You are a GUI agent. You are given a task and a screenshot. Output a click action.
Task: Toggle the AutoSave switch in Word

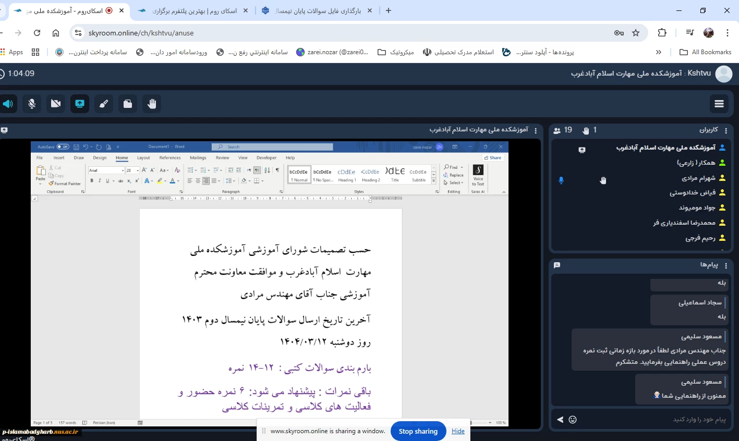coord(63,147)
